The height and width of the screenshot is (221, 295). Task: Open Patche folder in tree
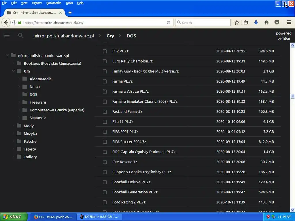pos(30,141)
